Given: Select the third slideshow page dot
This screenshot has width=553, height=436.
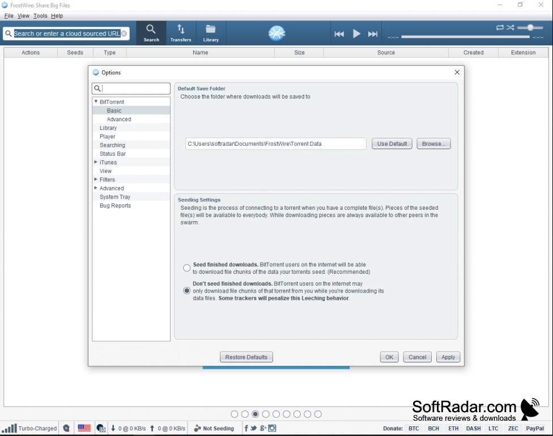Looking at the screenshot, I should tap(256, 414).
